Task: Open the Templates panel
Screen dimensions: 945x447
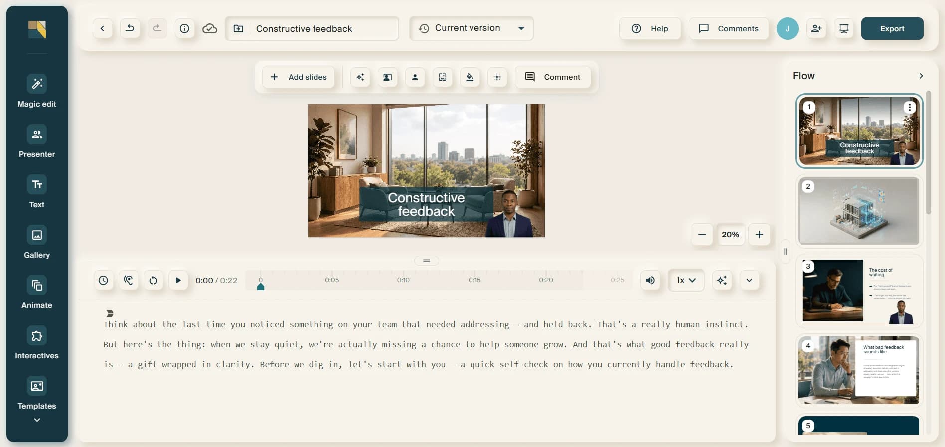Action: 37,393
